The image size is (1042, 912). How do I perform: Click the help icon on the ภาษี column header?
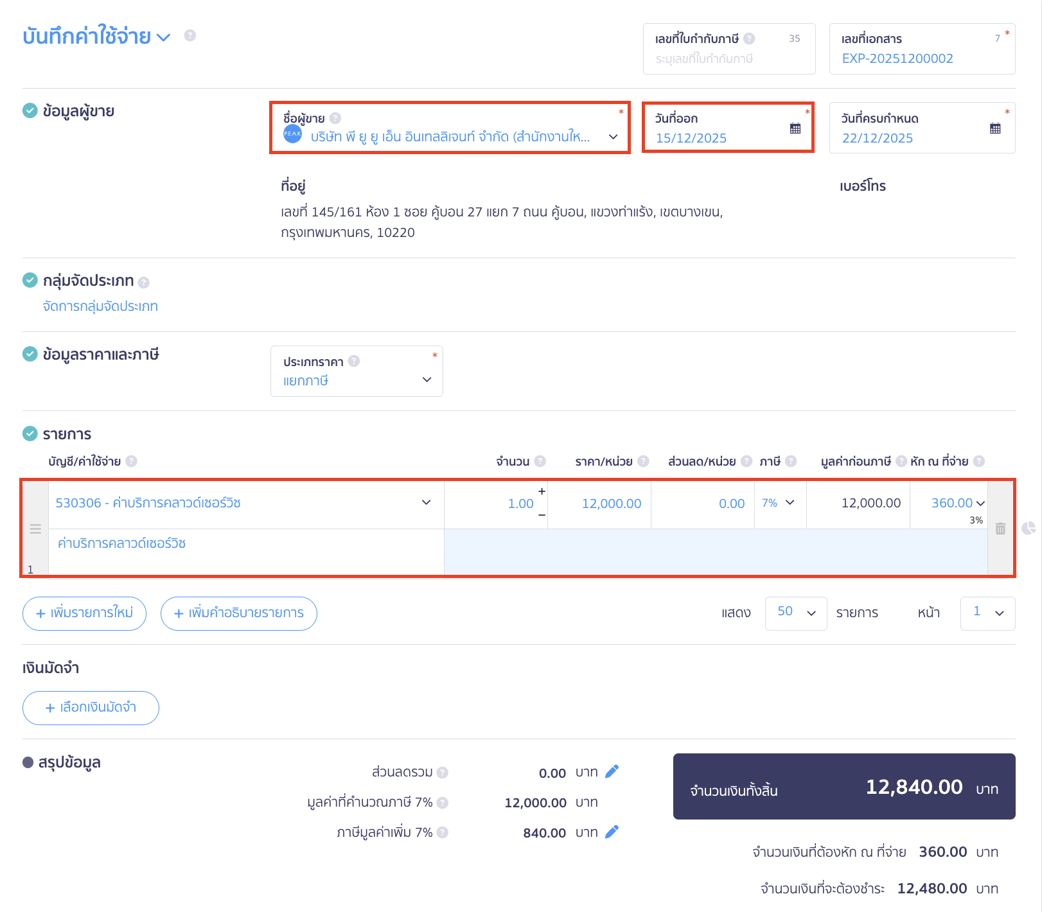790,460
